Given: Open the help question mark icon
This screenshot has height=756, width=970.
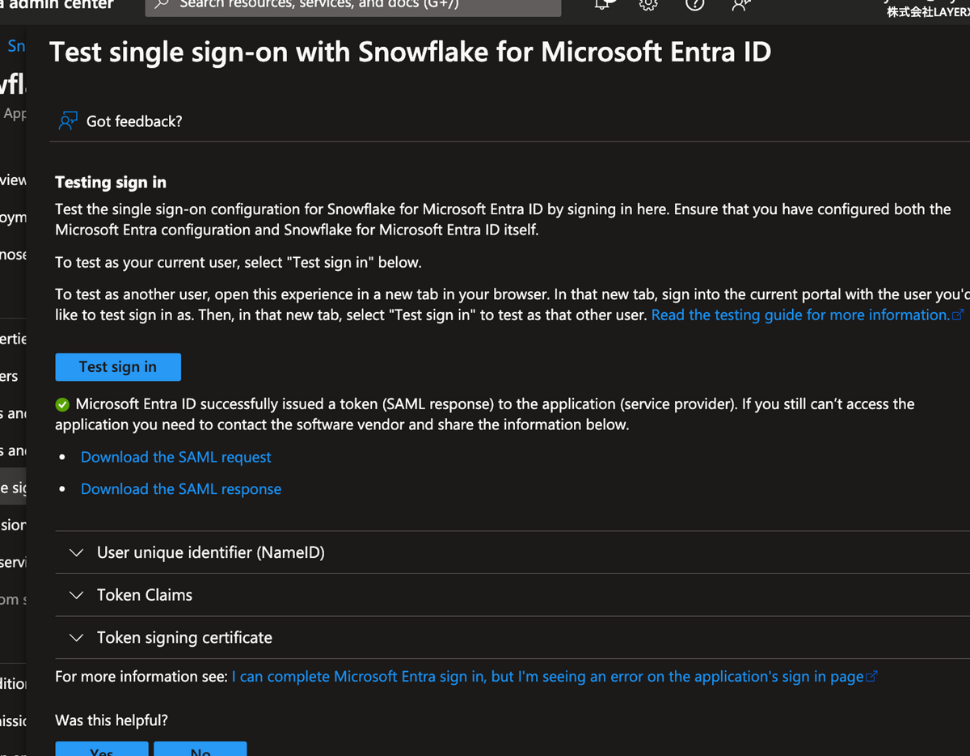Looking at the screenshot, I should click(694, 4).
